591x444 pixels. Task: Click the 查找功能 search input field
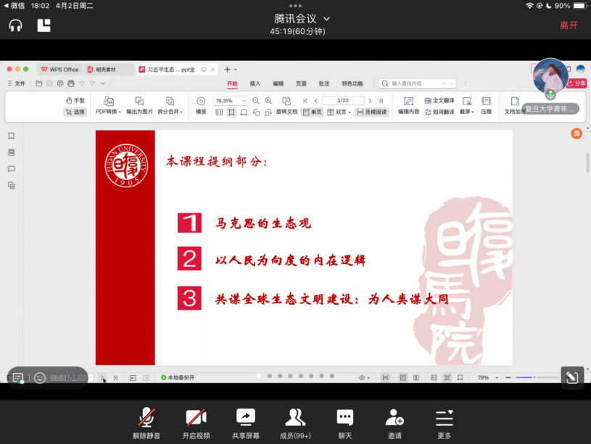click(x=418, y=83)
